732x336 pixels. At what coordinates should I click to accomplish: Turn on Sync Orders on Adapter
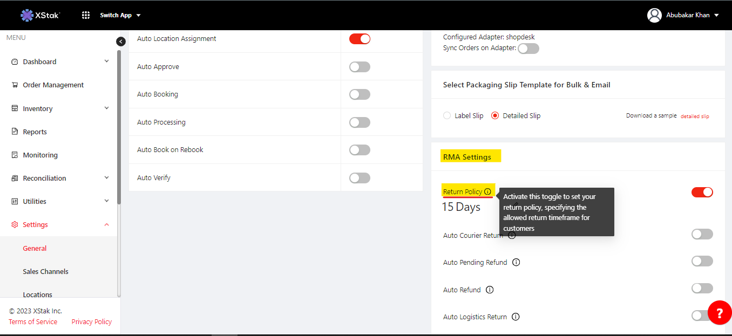(x=528, y=49)
